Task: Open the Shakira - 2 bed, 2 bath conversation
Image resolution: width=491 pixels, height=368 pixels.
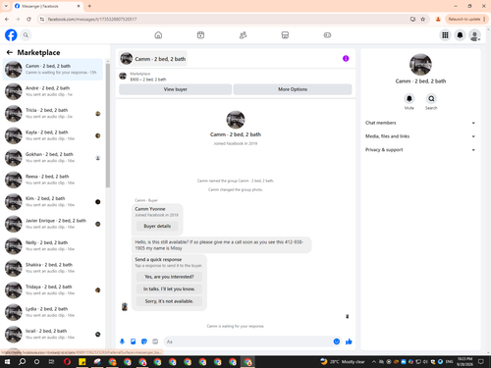Action: pos(53,268)
